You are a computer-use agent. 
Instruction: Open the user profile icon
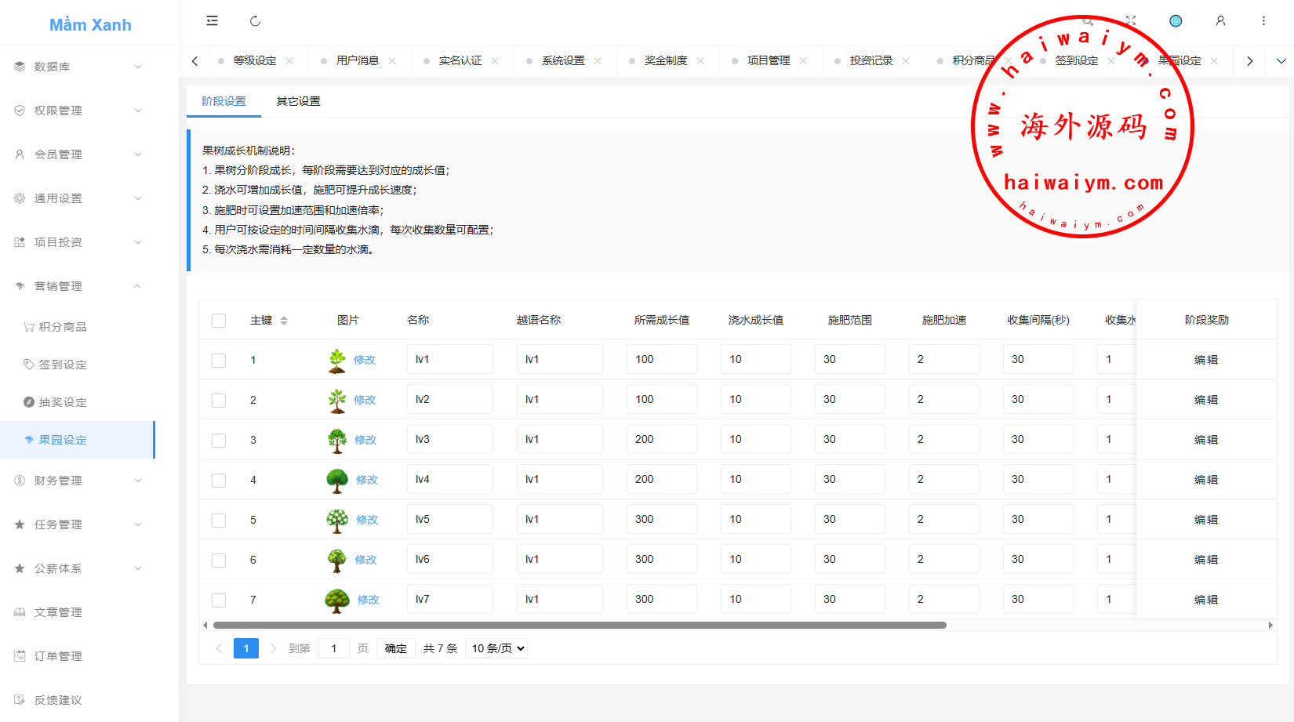click(1220, 21)
